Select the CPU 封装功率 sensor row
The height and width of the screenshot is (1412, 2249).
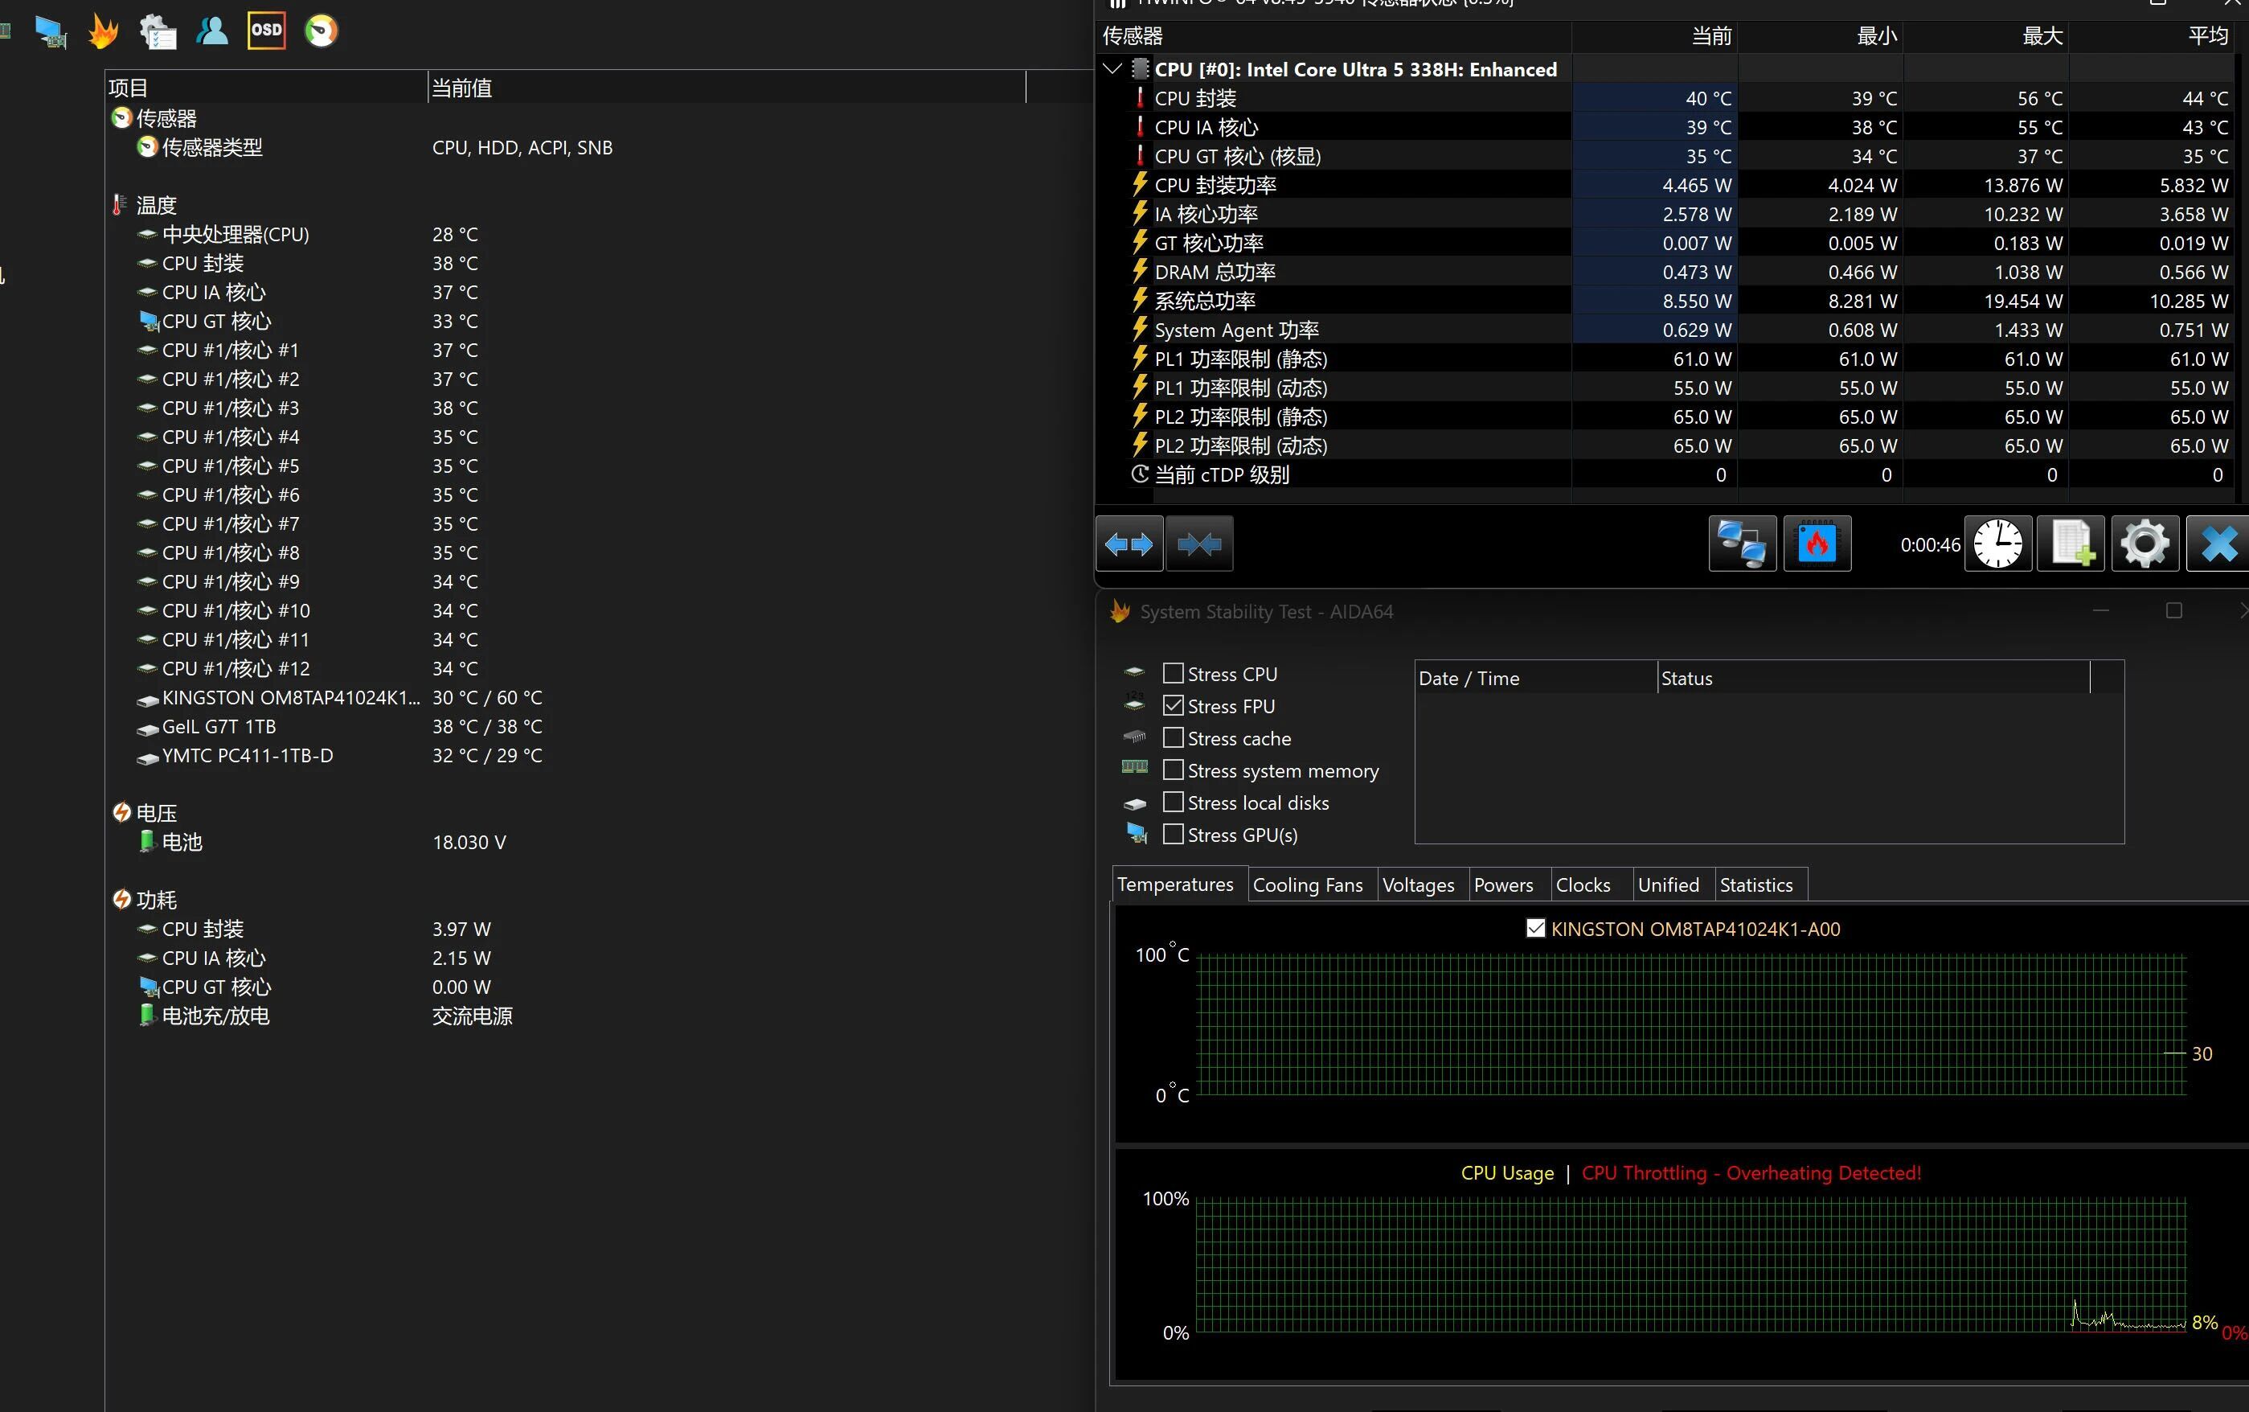pyautogui.click(x=1215, y=185)
